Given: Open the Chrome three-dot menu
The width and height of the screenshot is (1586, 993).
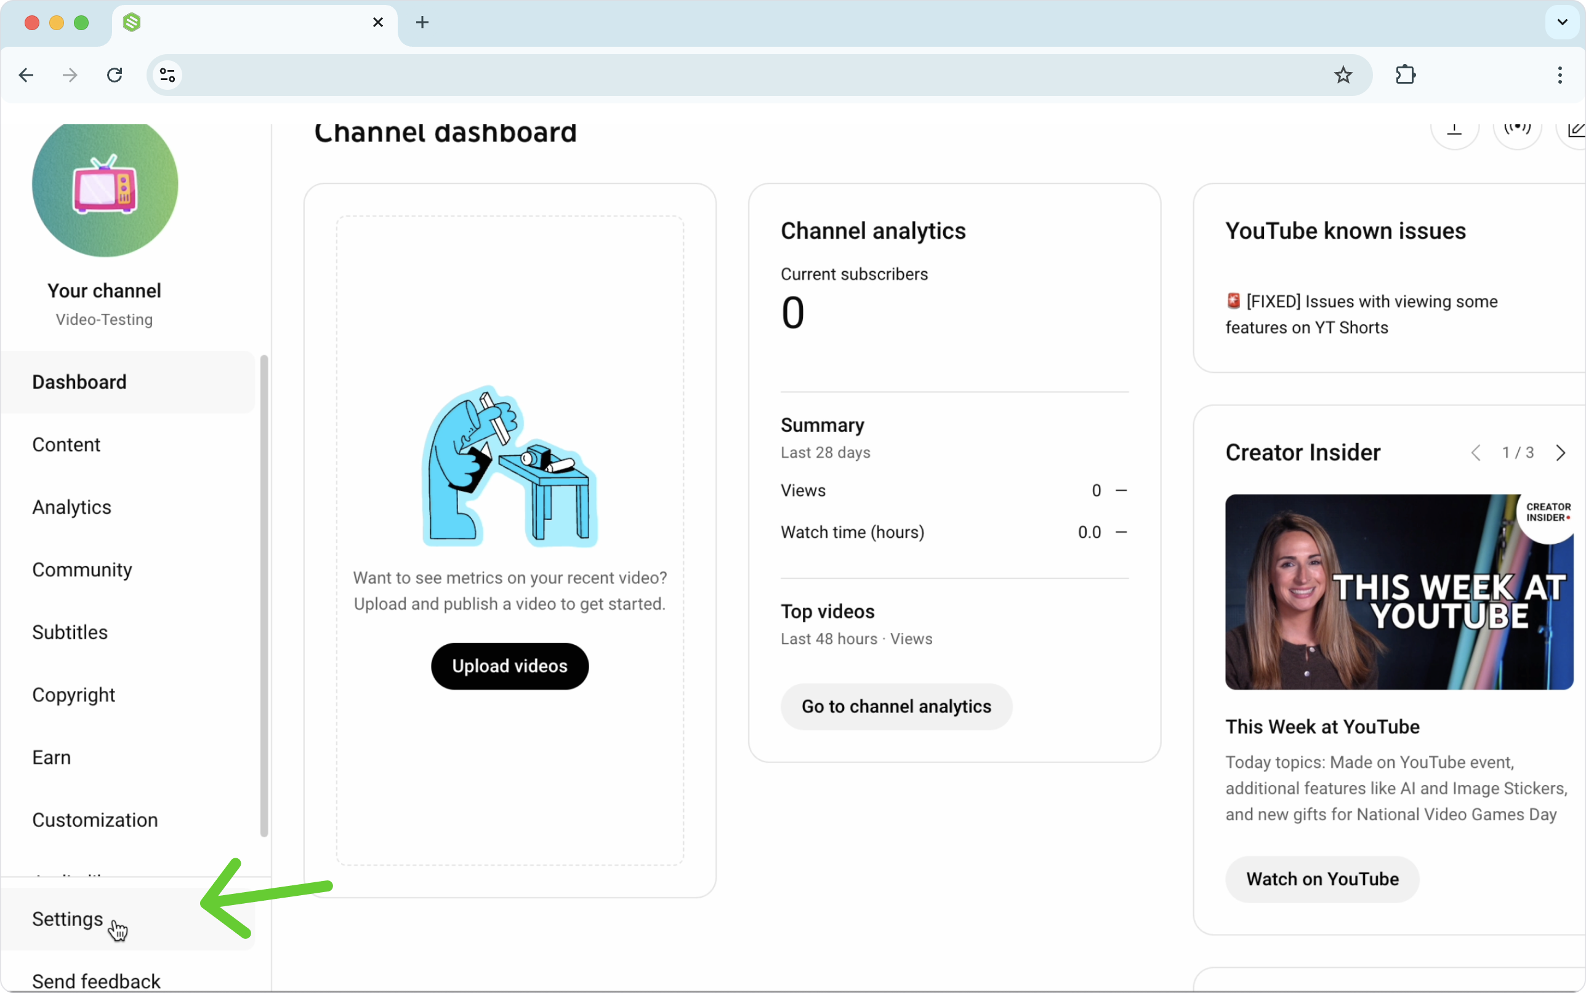Looking at the screenshot, I should 1559,75.
